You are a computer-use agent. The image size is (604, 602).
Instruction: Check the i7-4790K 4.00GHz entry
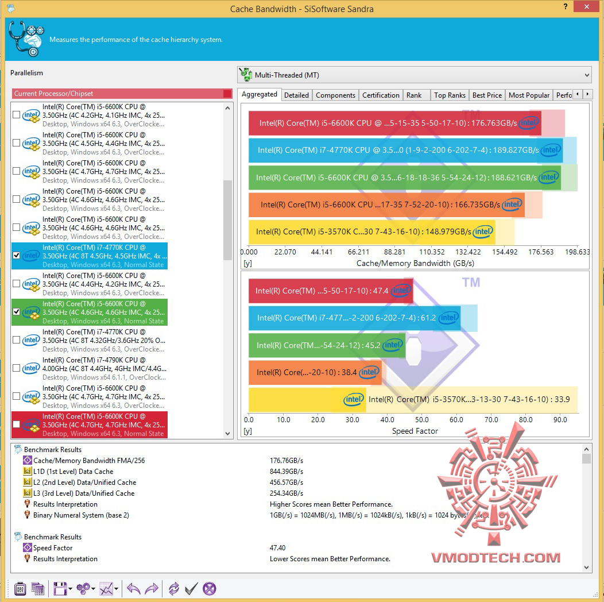coord(16,368)
